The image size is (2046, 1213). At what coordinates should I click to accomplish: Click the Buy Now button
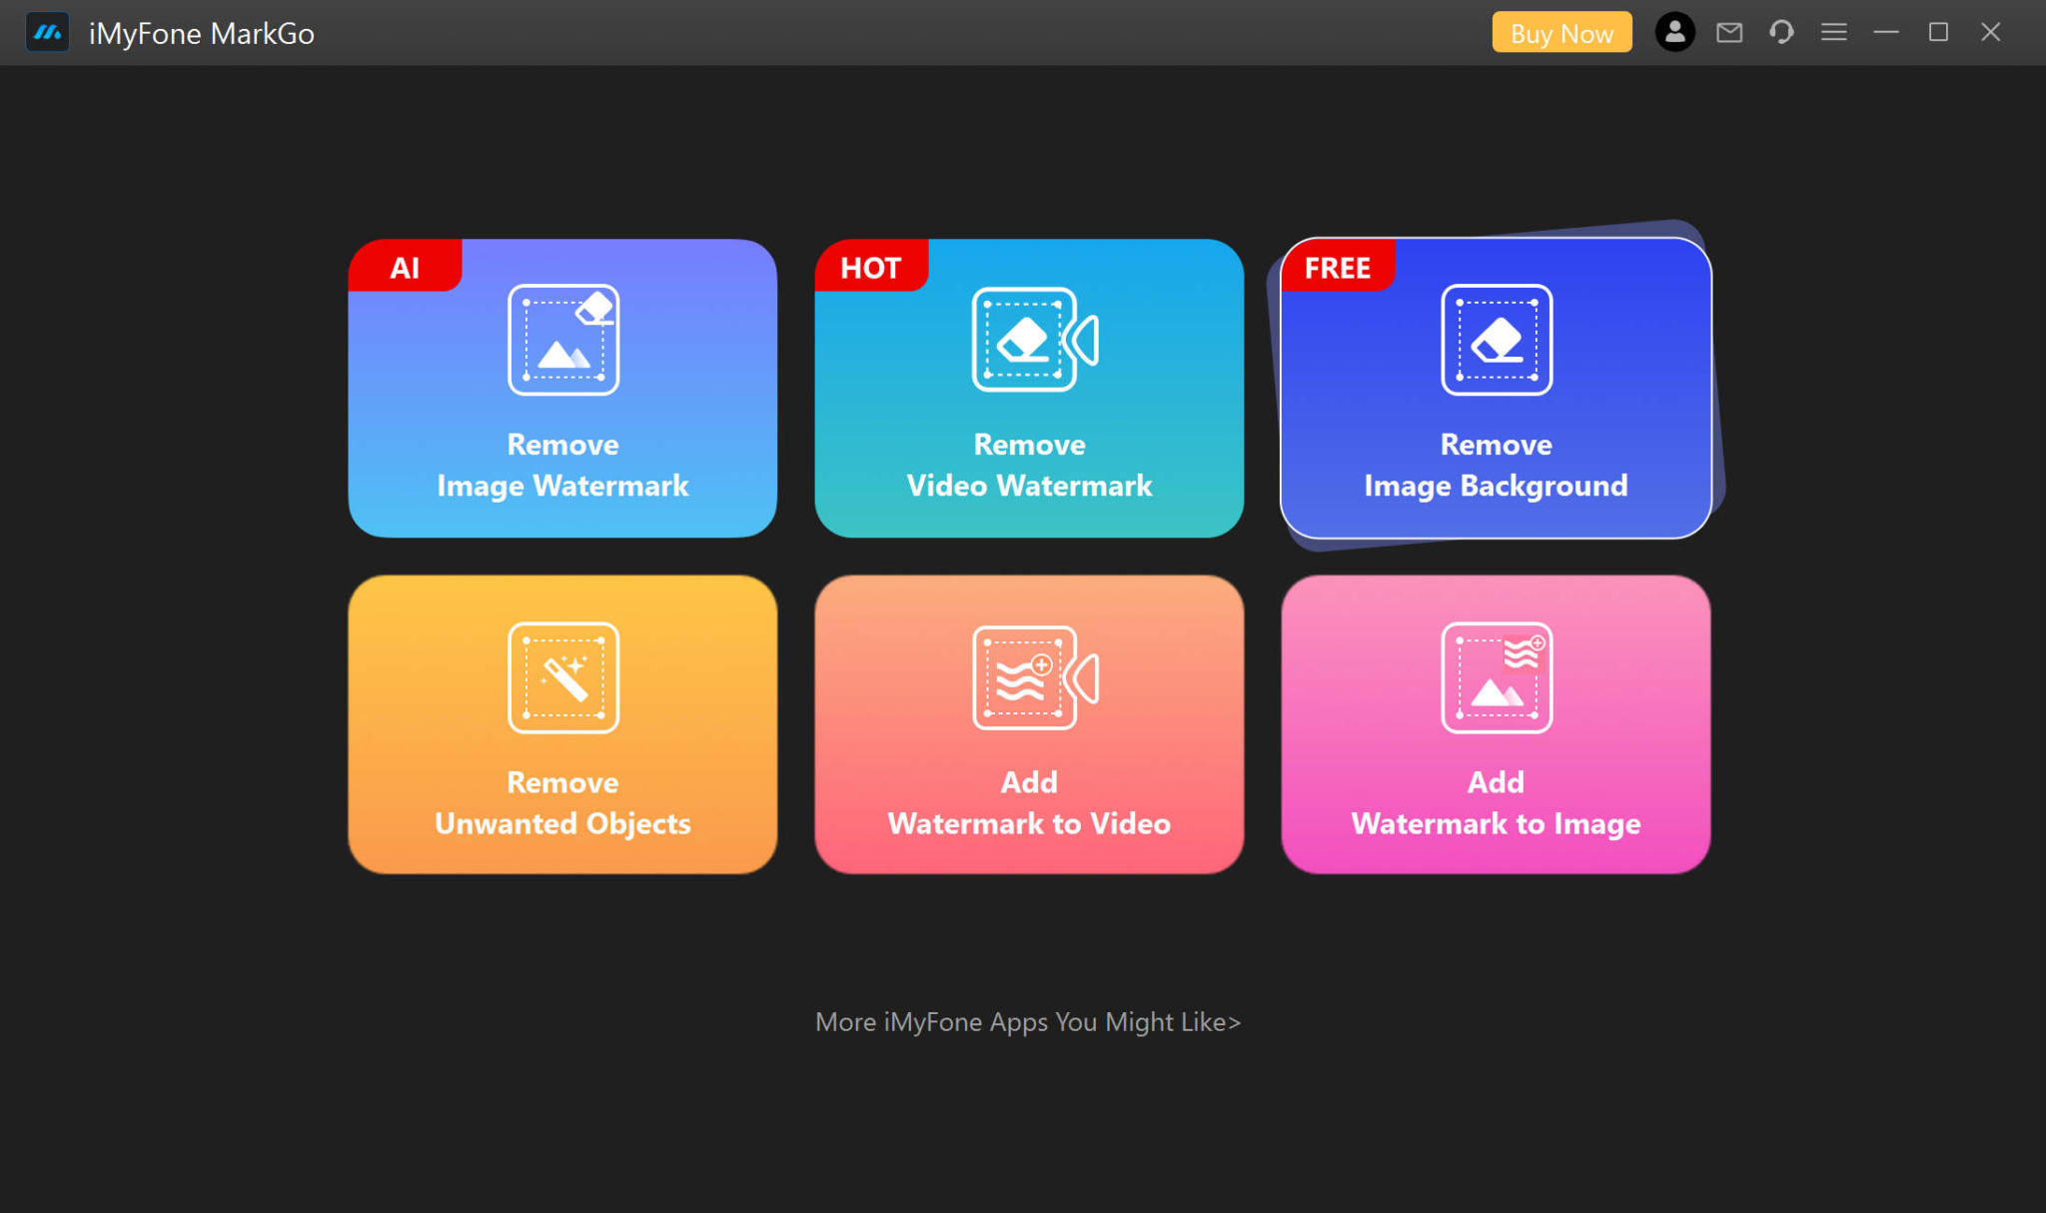[x=1561, y=33]
